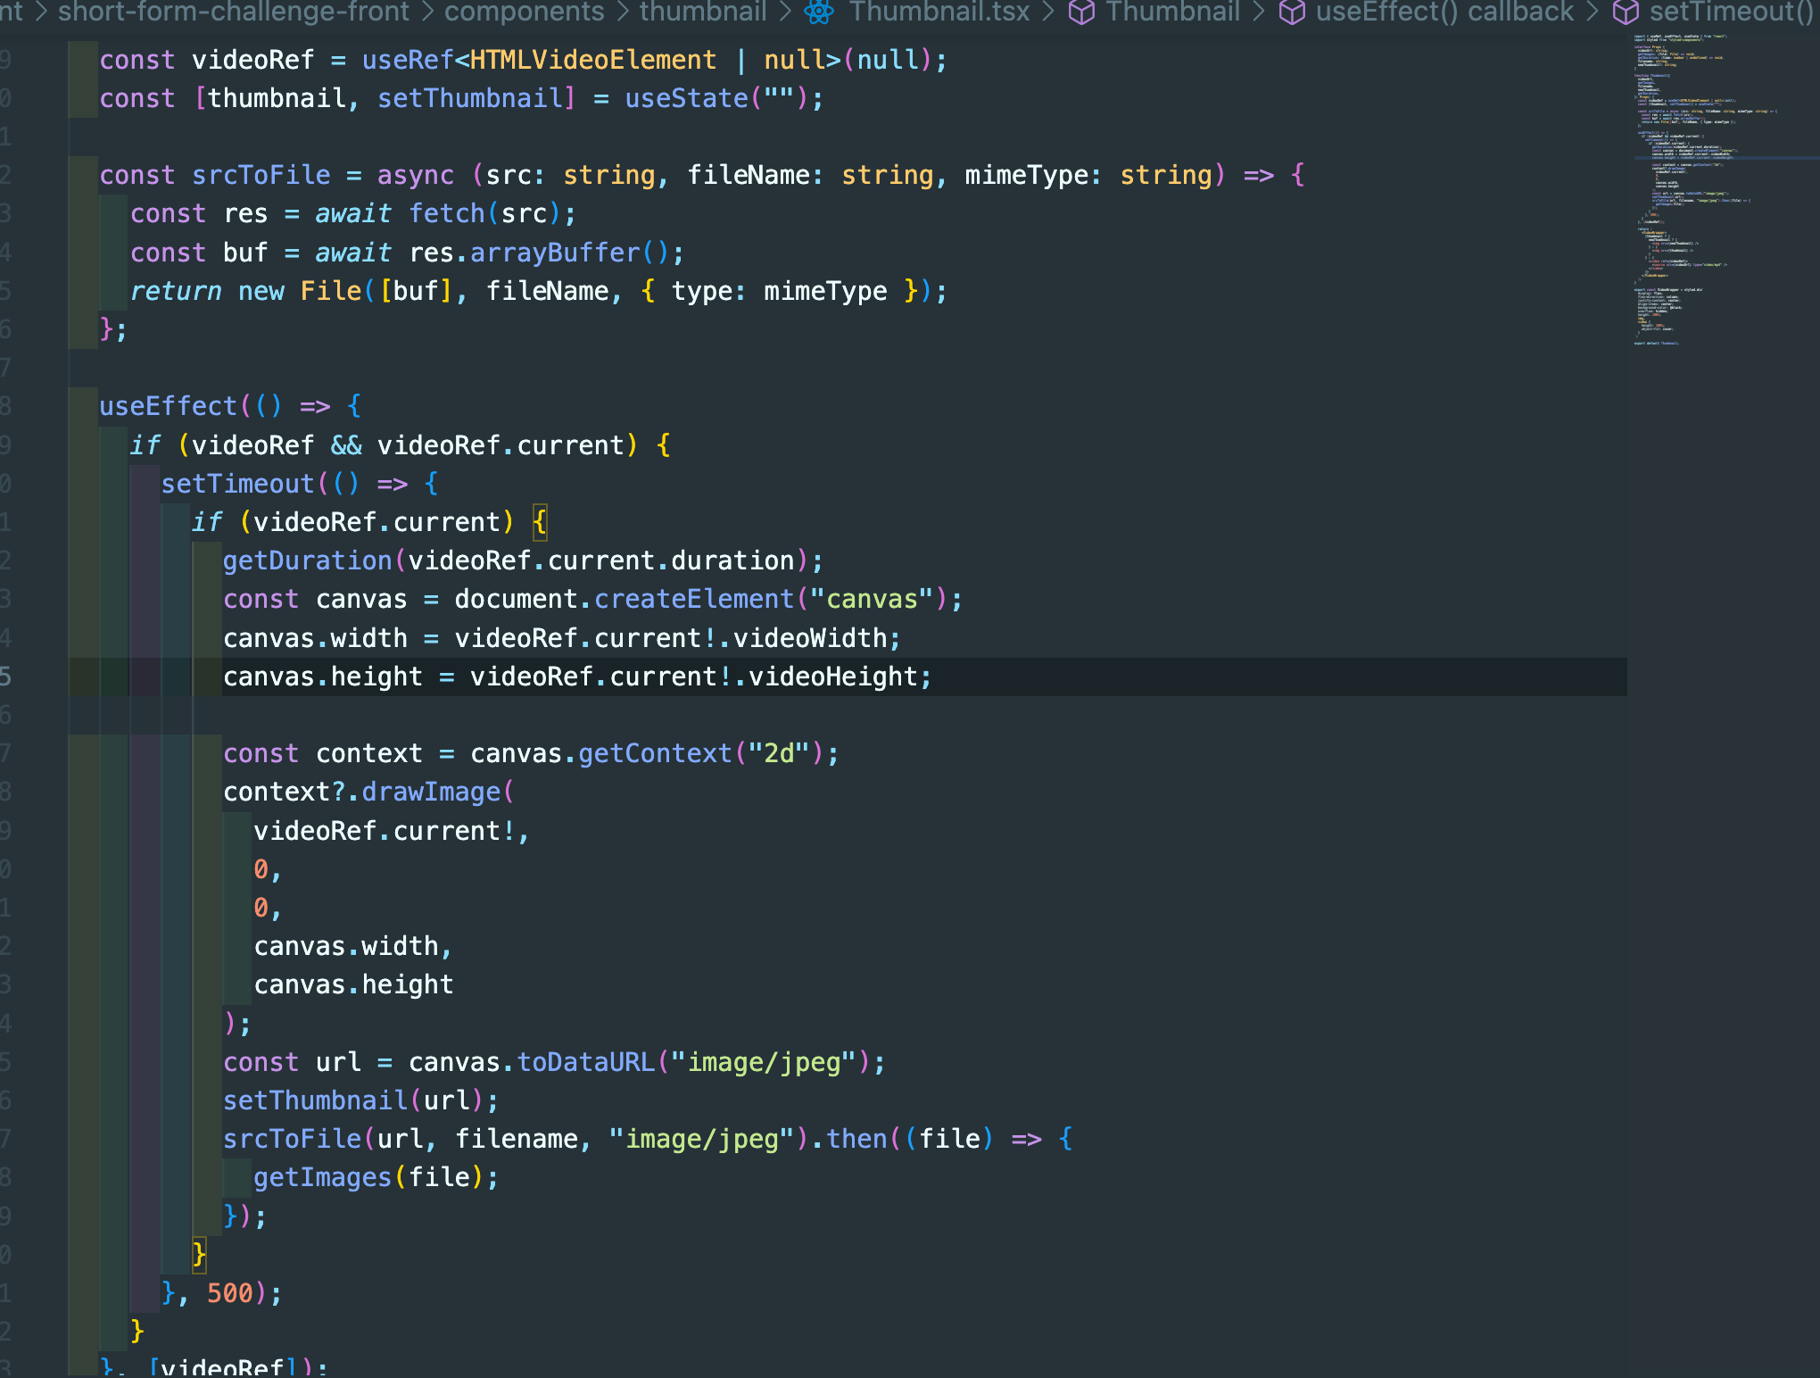Viewport: 1820px width, 1378px height.
Task: Click the cube icon before setTimeout() breadcrumb
Action: [1626, 12]
